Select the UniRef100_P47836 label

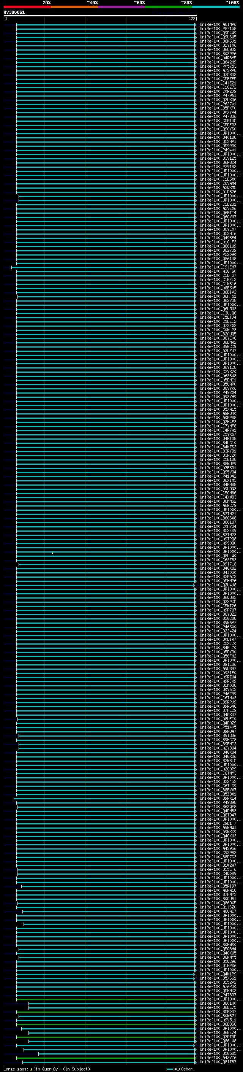tap(218, 116)
